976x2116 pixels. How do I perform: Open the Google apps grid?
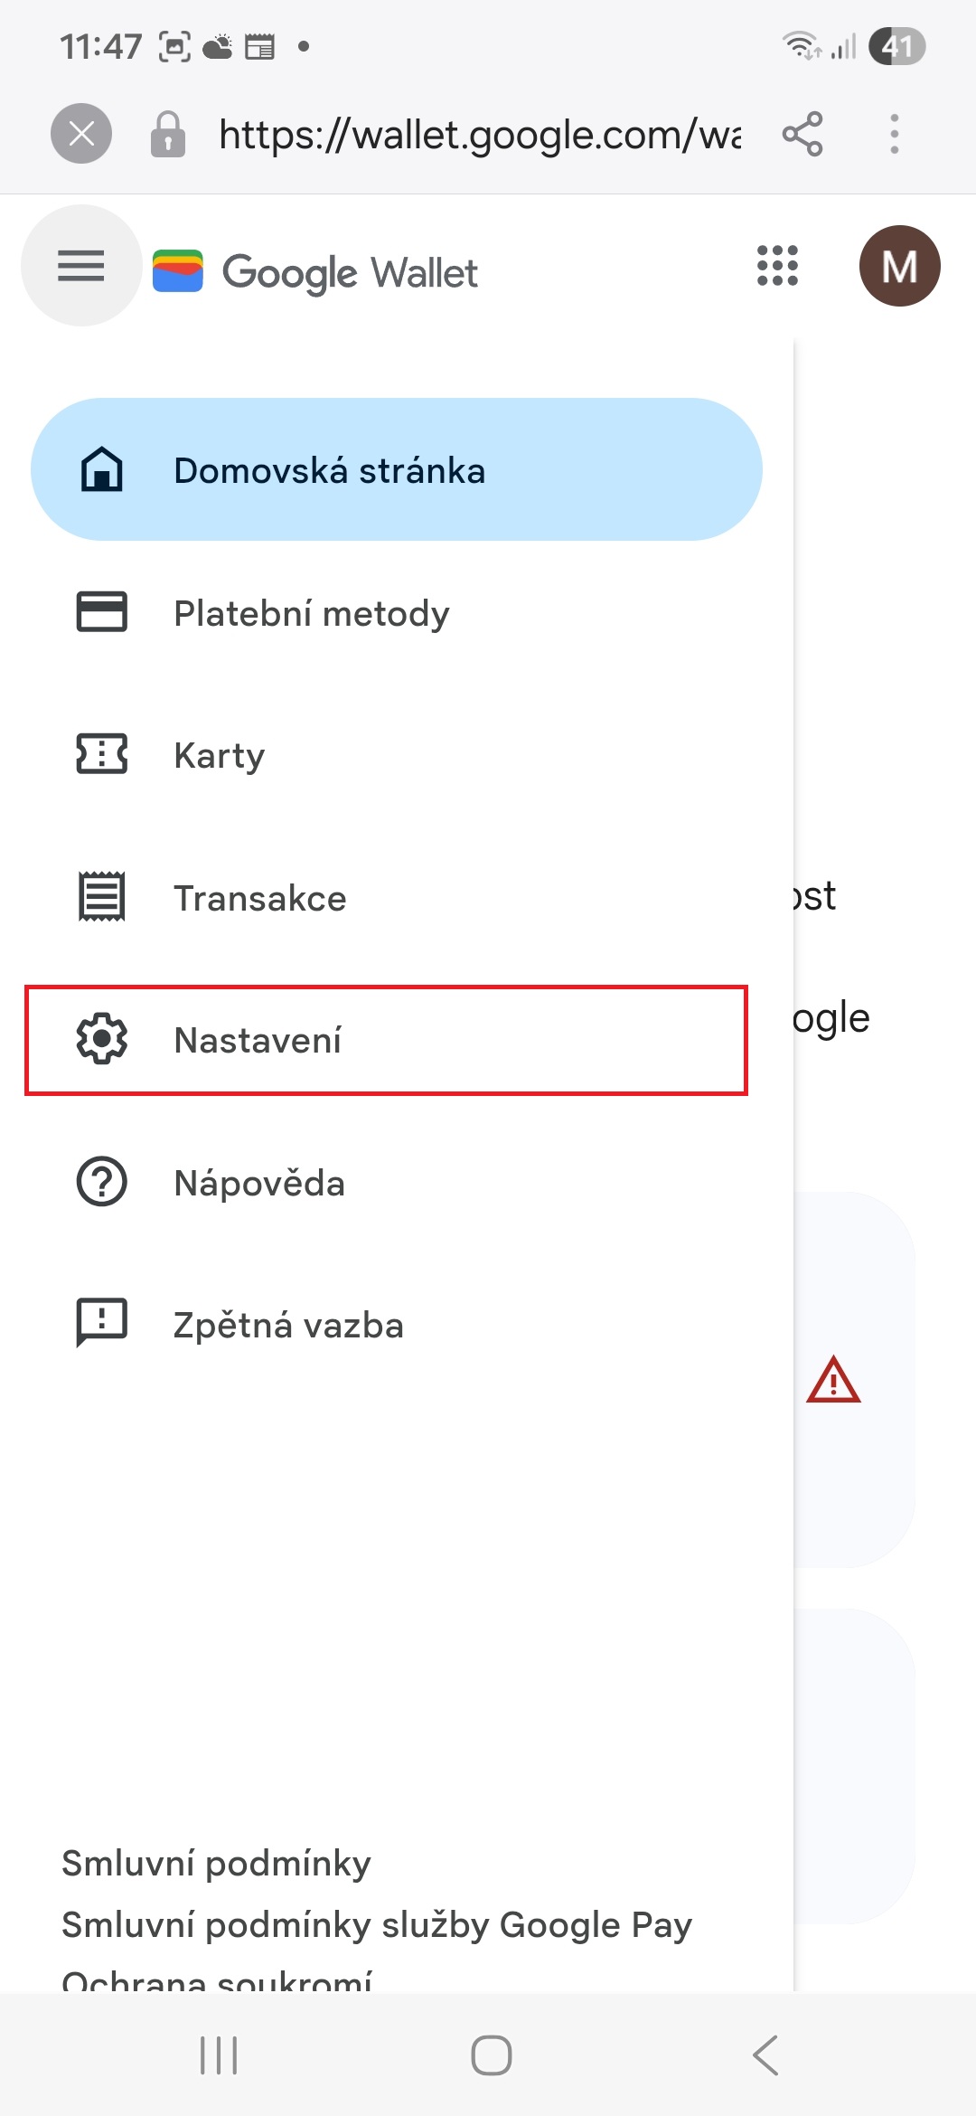point(777,266)
